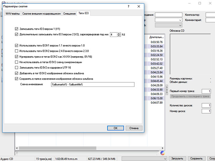The height and width of the screenshot is (161, 215).
Task: Switch to the WAV-файлы tab
Action: (x=13, y=14)
